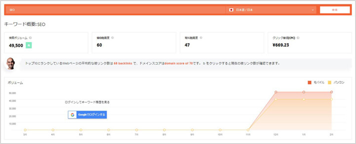
Task: Expand the language selector chevron arrow
Action: point(313,10)
